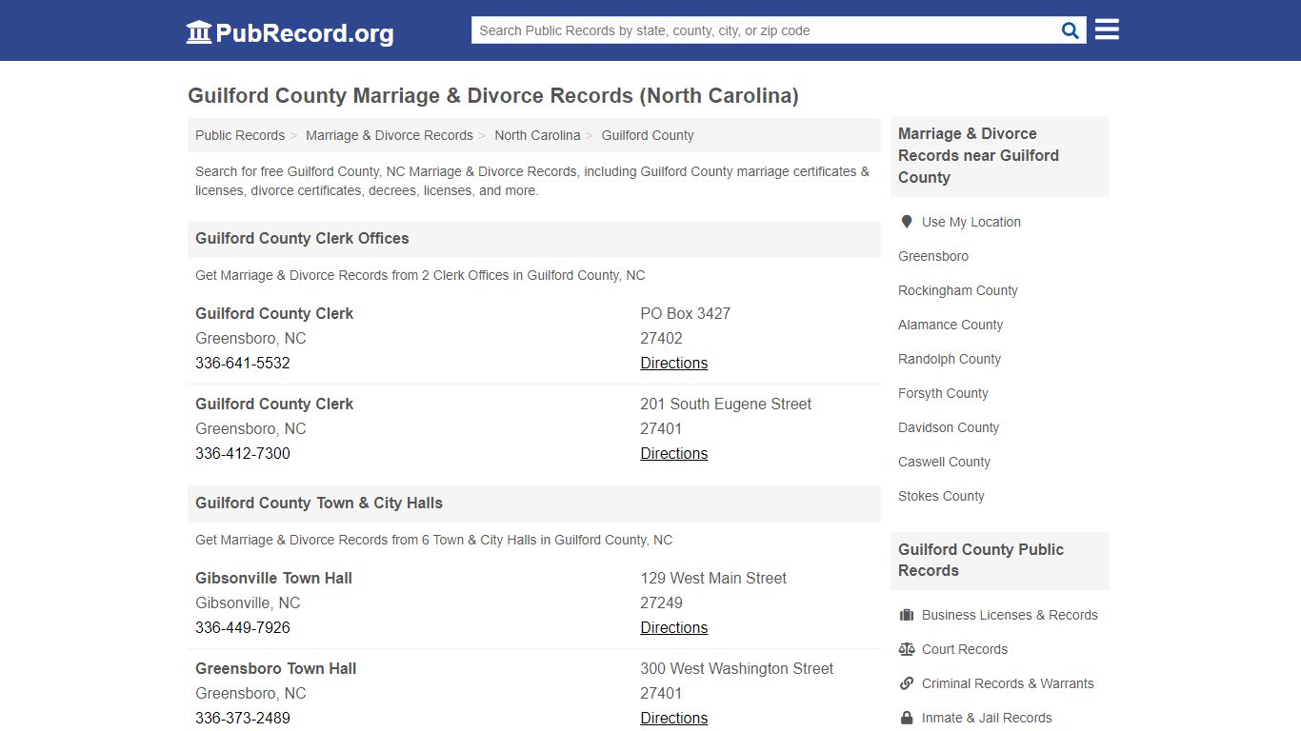Click the link icon for Criminal Records
Viewport: 1301px width, 731px height.
coord(907,683)
